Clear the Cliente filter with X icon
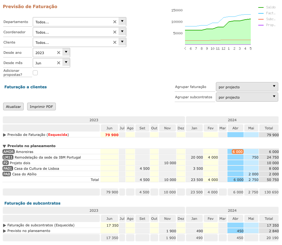 coord(114,42)
